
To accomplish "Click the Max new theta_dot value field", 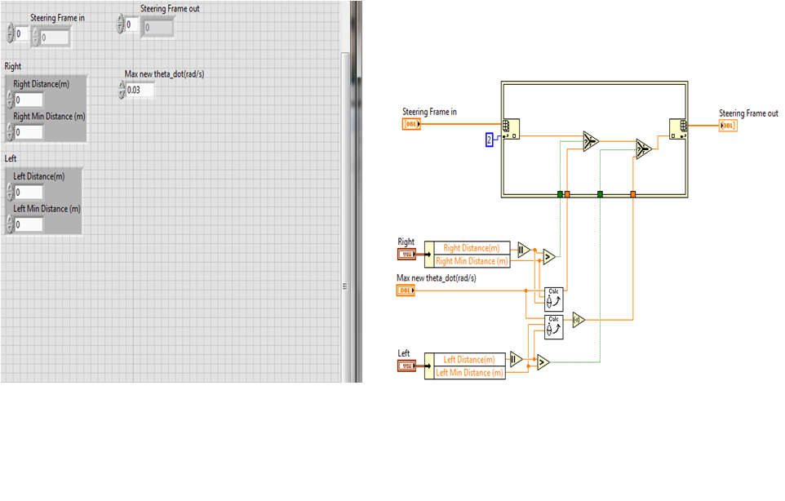I will pos(140,90).
